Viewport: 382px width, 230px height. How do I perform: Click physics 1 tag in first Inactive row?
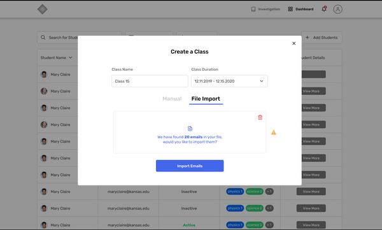(235, 192)
